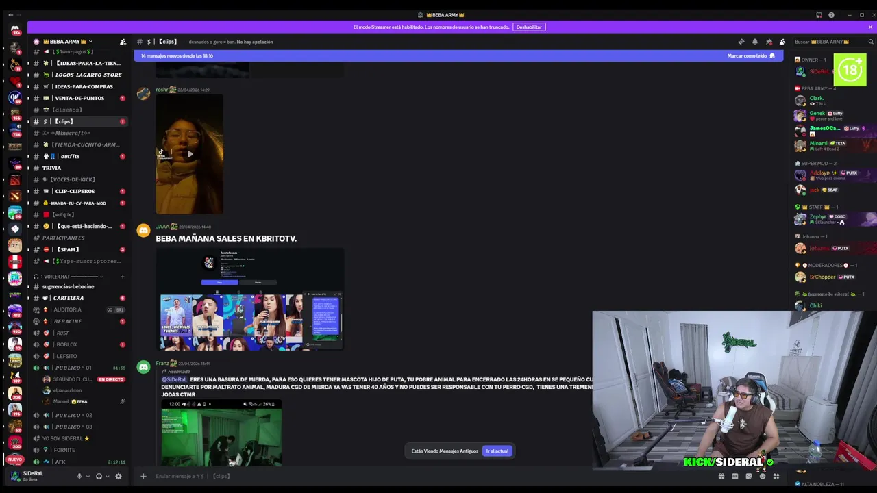Open MANDA-TU-CV-PARA-MOD channel
877x493 pixels.
[x=78, y=203]
